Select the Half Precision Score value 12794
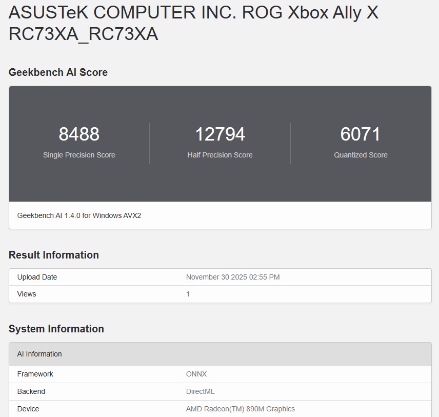The height and width of the screenshot is (417, 439). pos(220,134)
